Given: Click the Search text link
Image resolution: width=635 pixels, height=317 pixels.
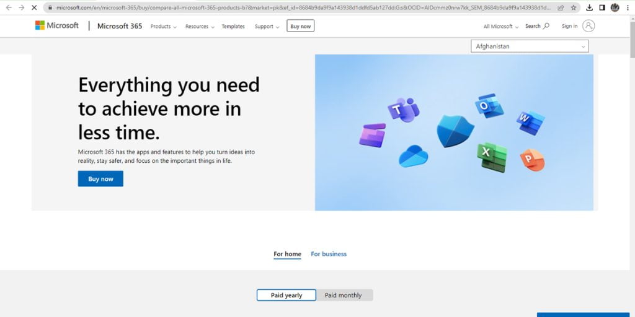Looking at the screenshot, I should 533,26.
